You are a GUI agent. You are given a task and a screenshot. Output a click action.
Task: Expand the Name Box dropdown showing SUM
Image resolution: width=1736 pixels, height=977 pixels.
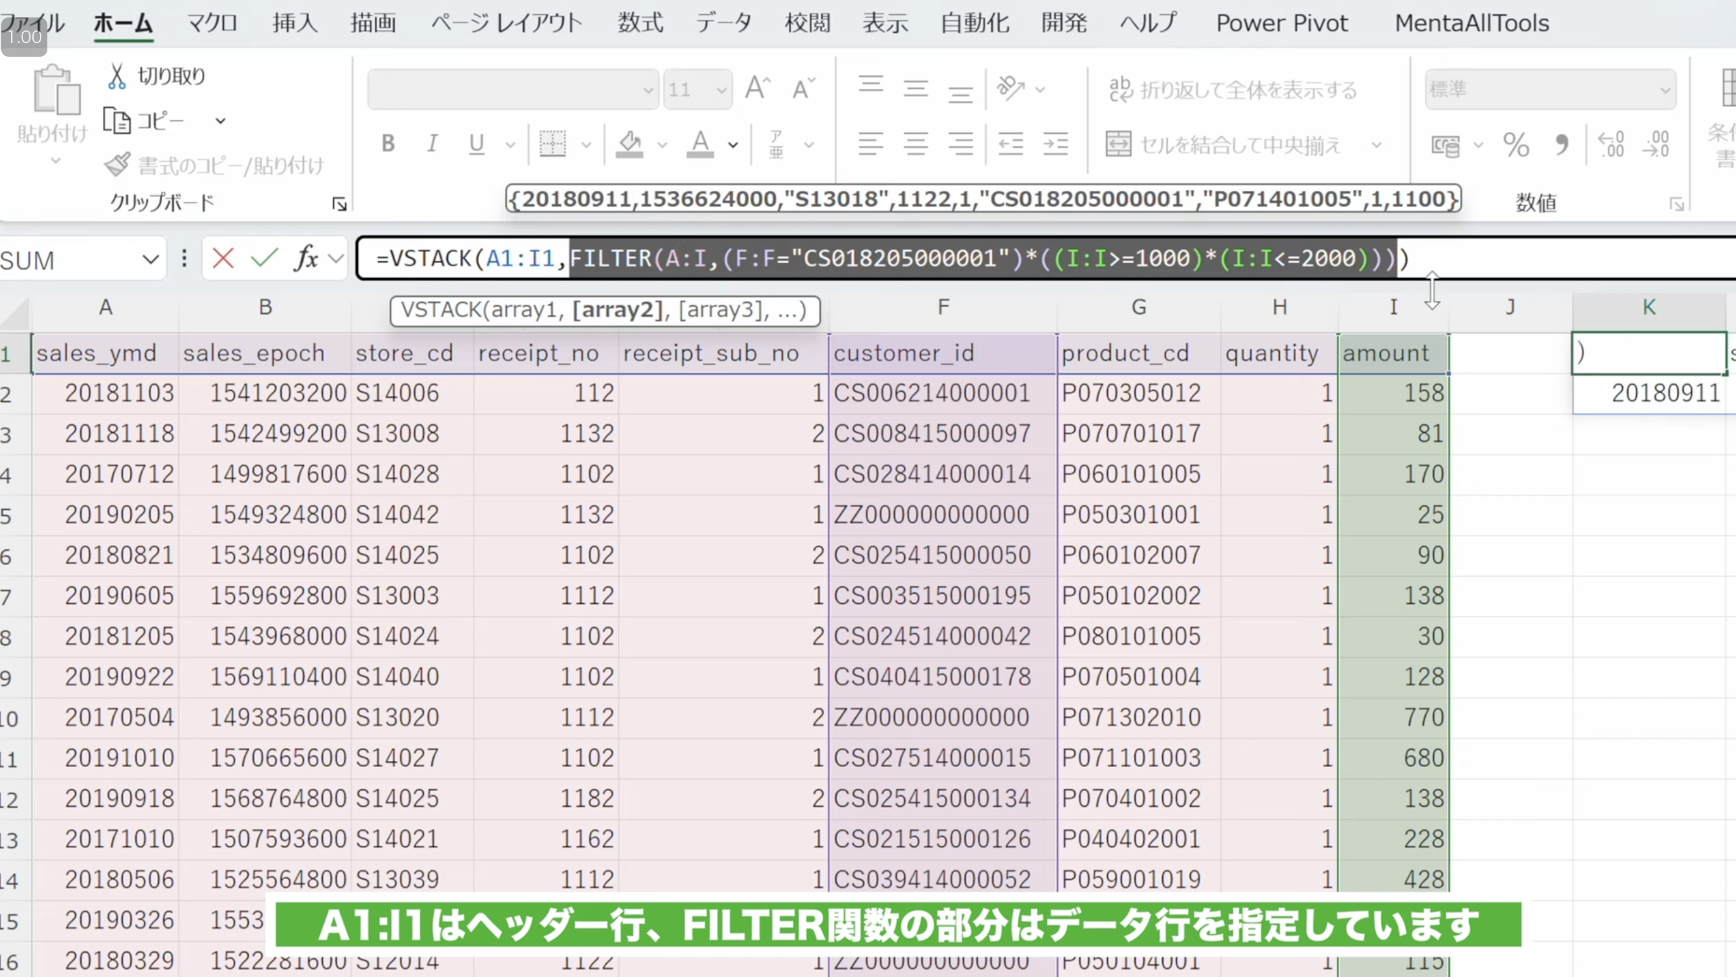151,259
